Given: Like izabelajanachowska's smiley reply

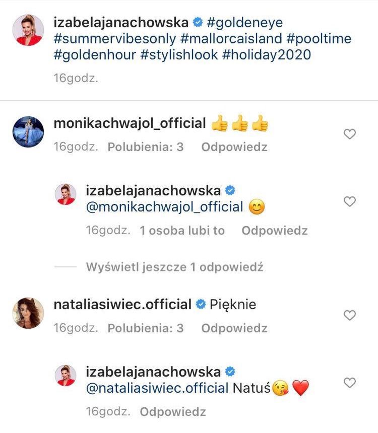Looking at the screenshot, I should click(x=349, y=201).
